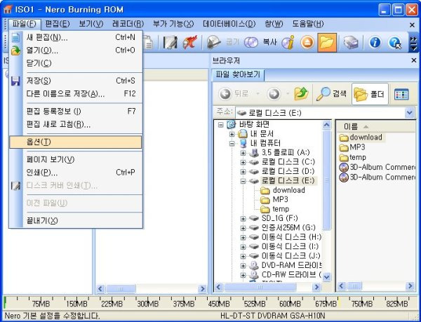Image resolution: width=421 pixels, height=322 pixels.
Task: Click the folder tree scroll-down arrow
Action: (x=326, y=276)
